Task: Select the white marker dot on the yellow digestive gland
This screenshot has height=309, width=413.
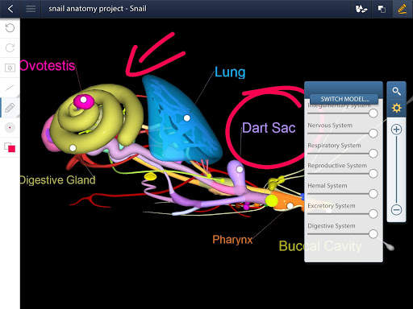Action: pos(73,148)
